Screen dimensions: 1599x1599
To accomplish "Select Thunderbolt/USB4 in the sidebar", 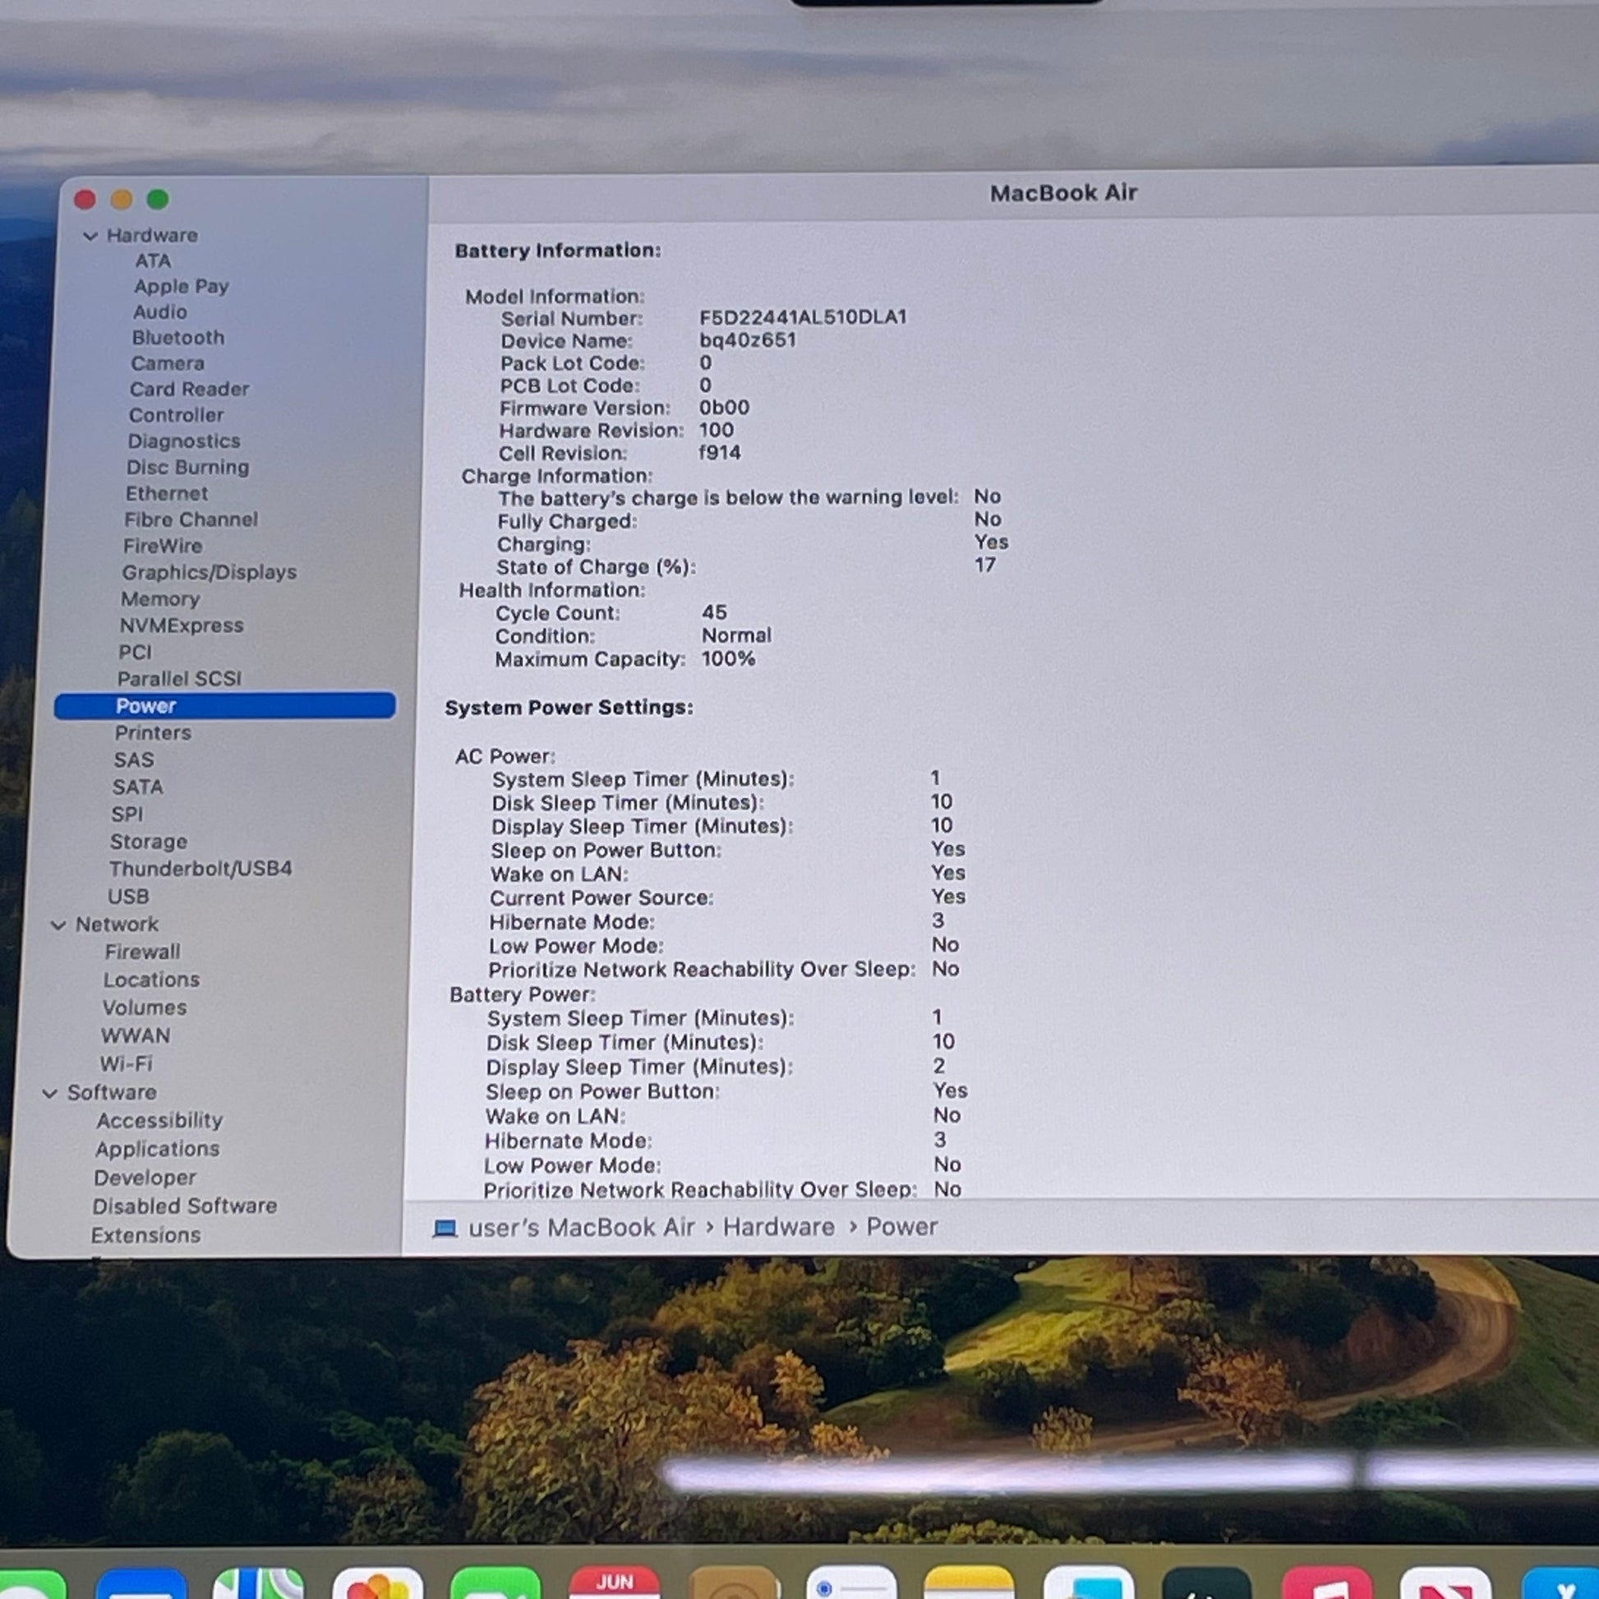I will [200, 869].
